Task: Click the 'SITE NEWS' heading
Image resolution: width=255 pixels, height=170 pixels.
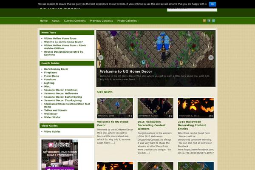Action: tap(105, 92)
